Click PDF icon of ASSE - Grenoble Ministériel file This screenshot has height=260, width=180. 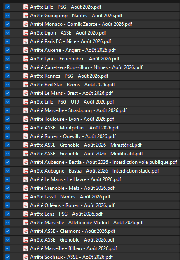pyautogui.click(x=26, y=145)
